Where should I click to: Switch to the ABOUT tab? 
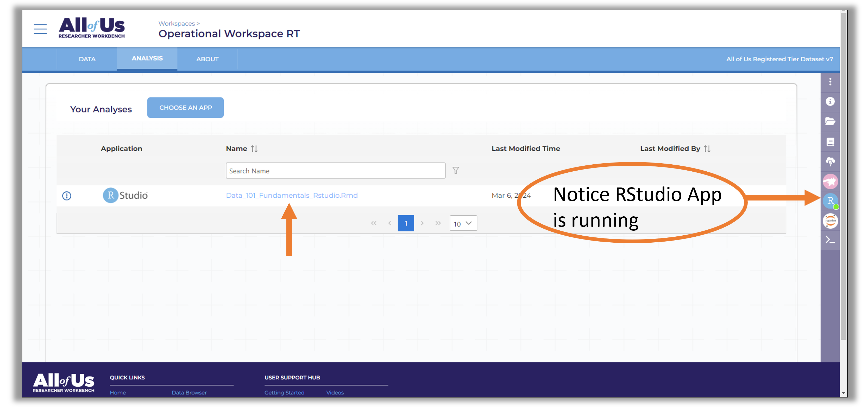point(207,59)
